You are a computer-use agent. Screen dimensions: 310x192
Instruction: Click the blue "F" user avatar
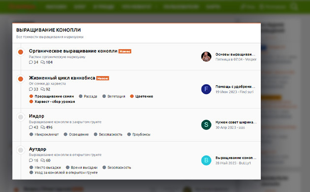coord(206,89)
